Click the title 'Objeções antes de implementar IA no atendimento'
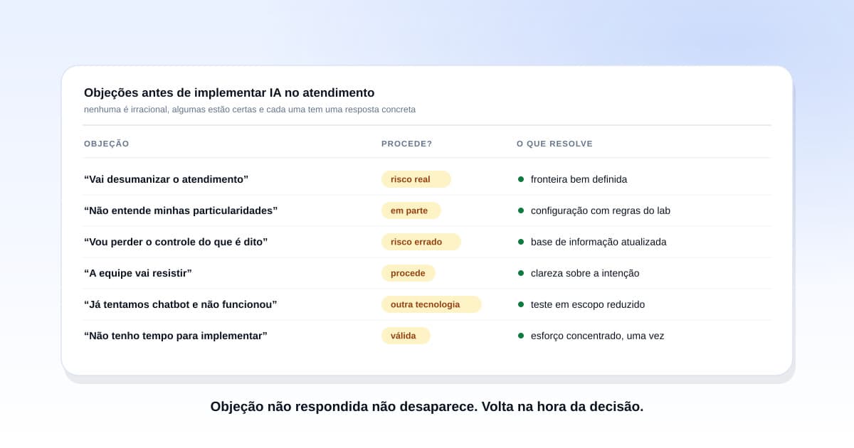The width and height of the screenshot is (854, 448). [x=229, y=92]
